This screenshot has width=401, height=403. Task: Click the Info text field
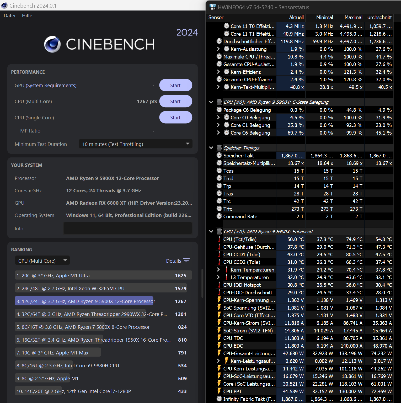click(x=128, y=228)
